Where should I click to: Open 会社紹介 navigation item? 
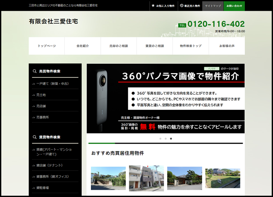83,46
